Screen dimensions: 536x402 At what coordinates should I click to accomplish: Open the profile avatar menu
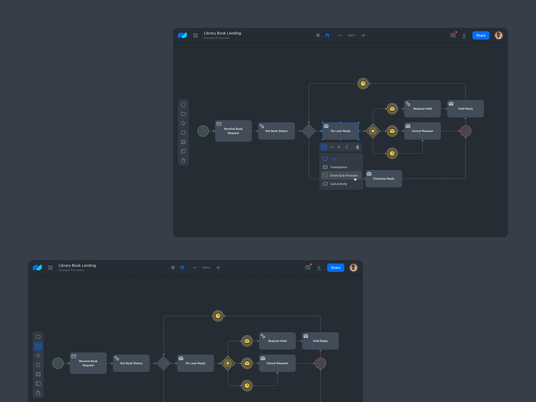pyautogui.click(x=499, y=35)
